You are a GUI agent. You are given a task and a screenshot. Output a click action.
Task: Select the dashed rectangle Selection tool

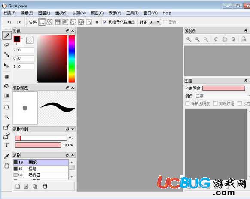coord(6,107)
